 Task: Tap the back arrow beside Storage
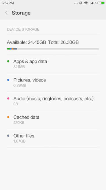pyautogui.click(x=6, y=13)
